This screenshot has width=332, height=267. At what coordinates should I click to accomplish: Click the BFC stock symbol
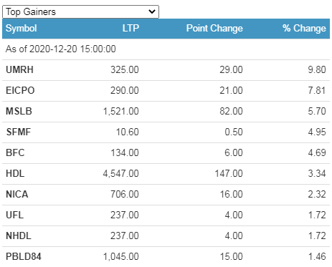tap(15, 152)
